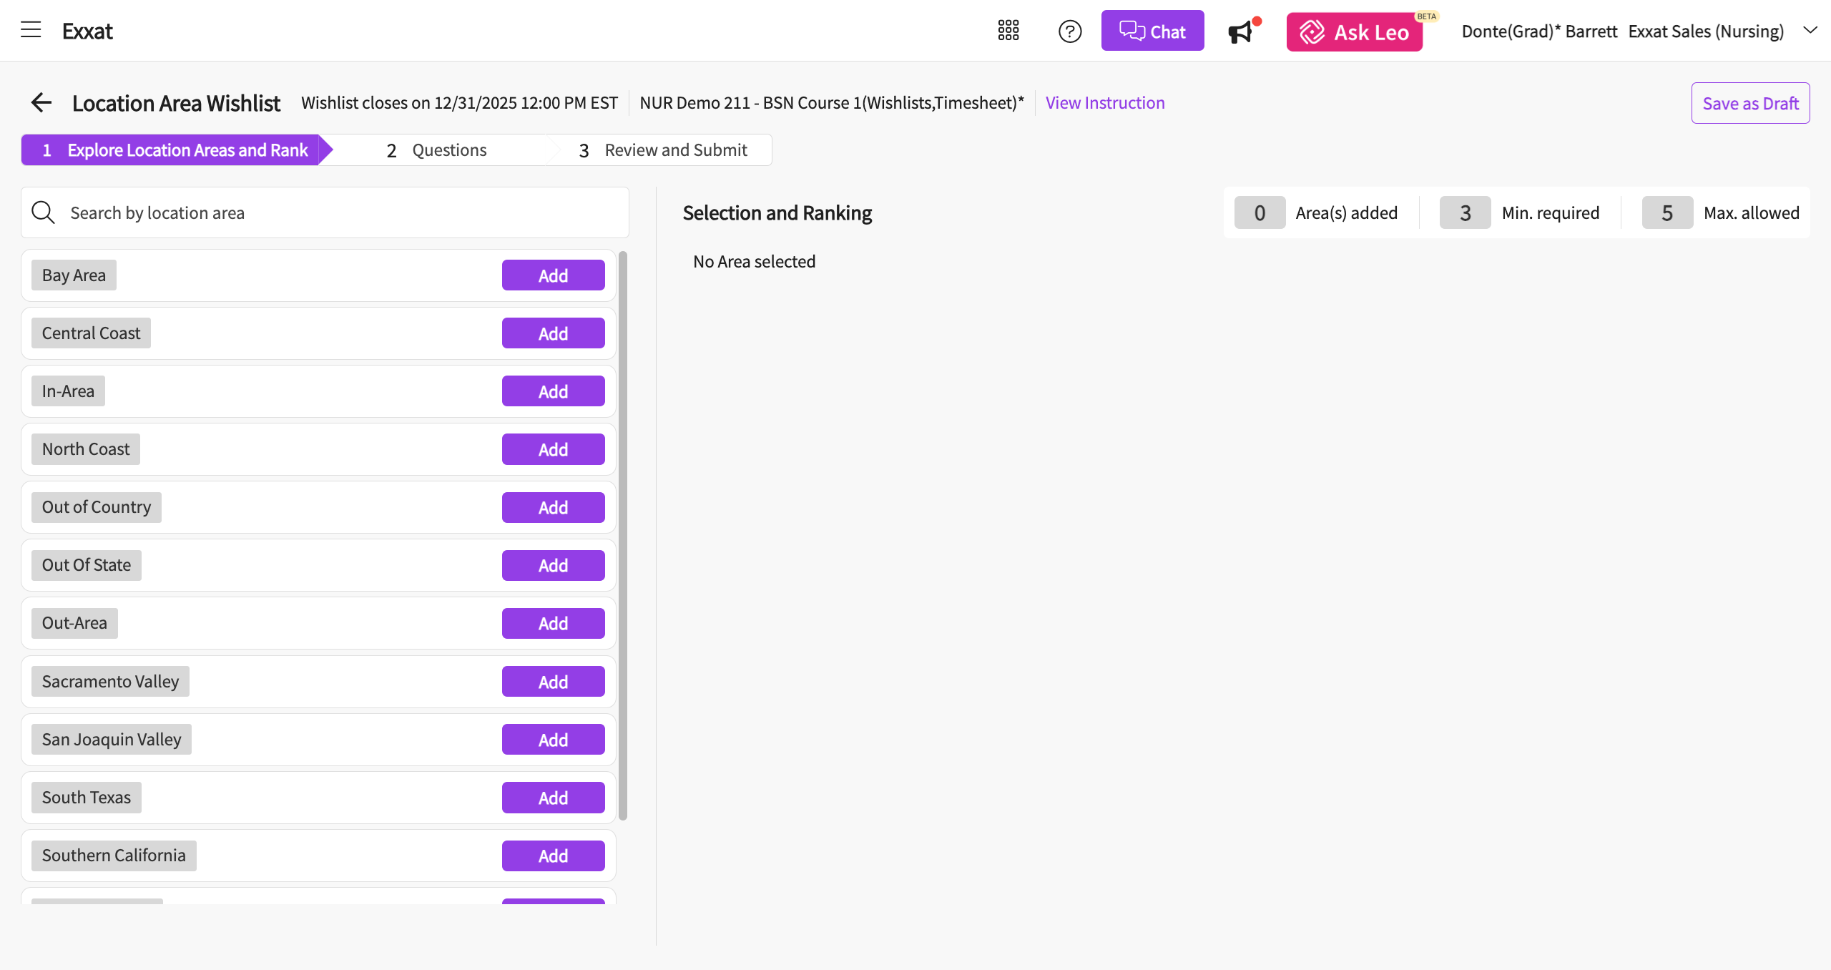Add Out of Country to the wishlist

553,508
